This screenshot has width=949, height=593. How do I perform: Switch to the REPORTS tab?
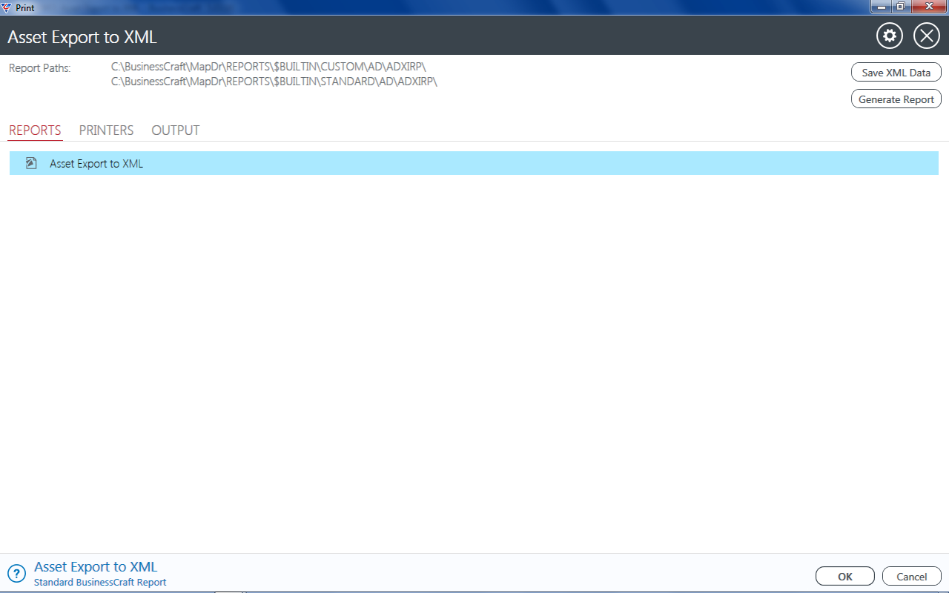pyautogui.click(x=35, y=130)
